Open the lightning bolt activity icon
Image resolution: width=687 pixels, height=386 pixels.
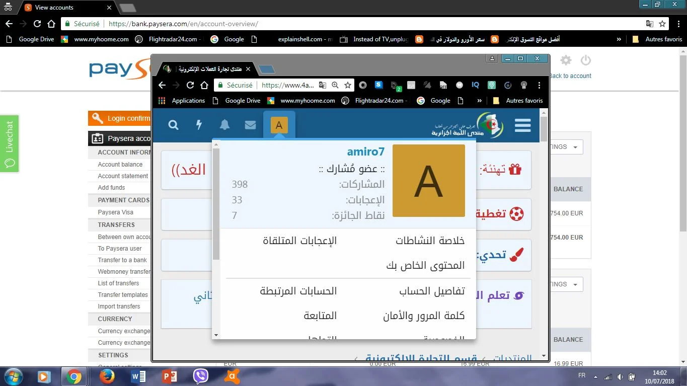[x=199, y=125]
